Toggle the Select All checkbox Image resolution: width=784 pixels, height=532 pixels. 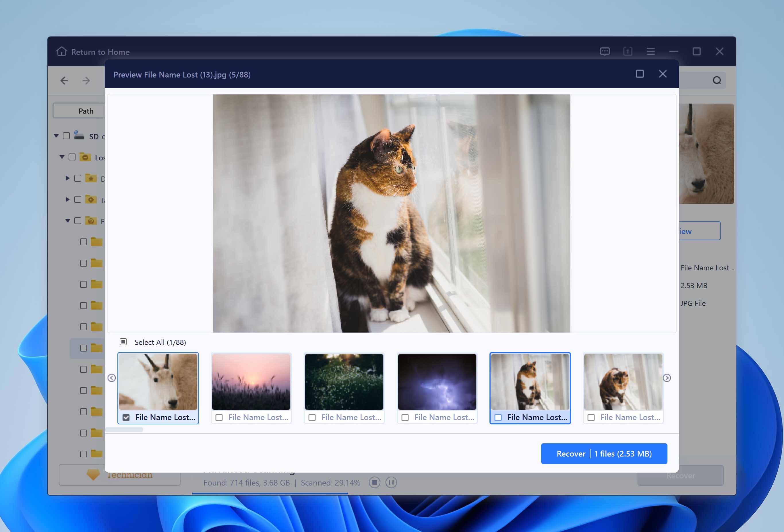(x=123, y=342)
